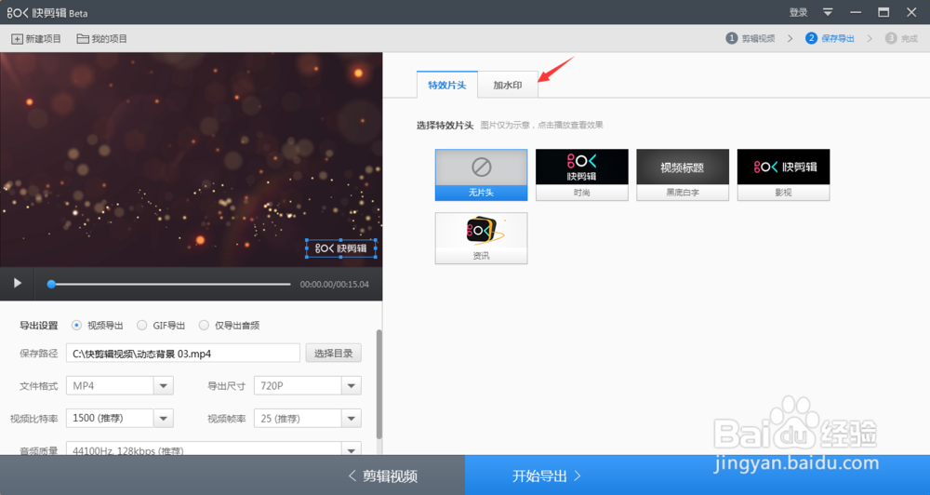Click the 保存路径 path field
This screenshot has width=930, height=495.
tap(182, 354)
